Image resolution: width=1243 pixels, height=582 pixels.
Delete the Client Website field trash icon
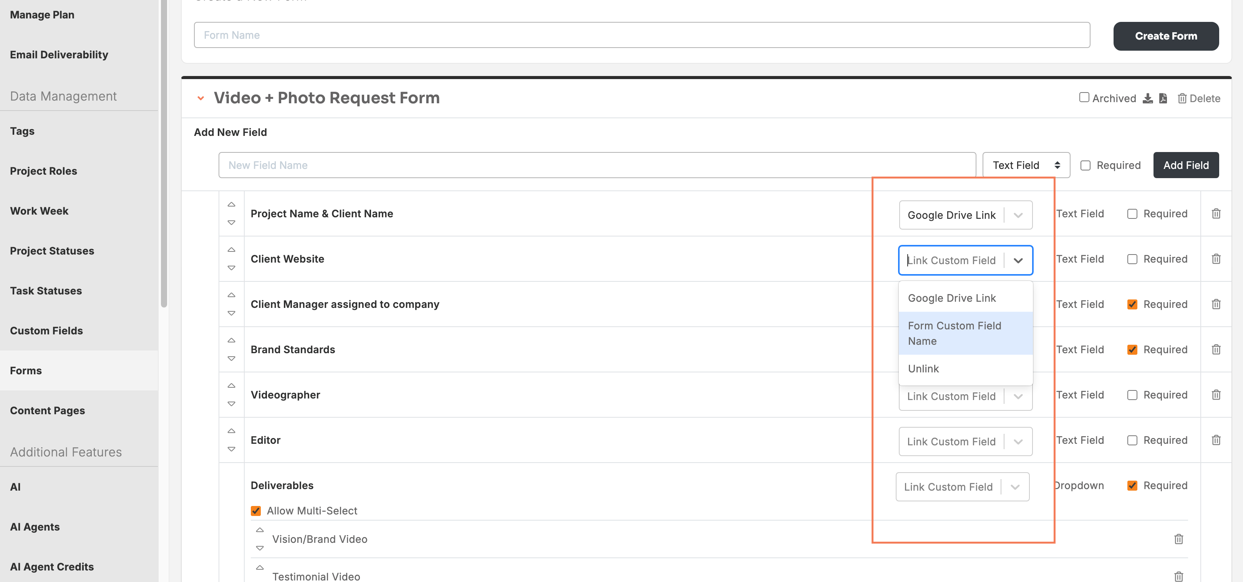click(x=1215, y=259)
